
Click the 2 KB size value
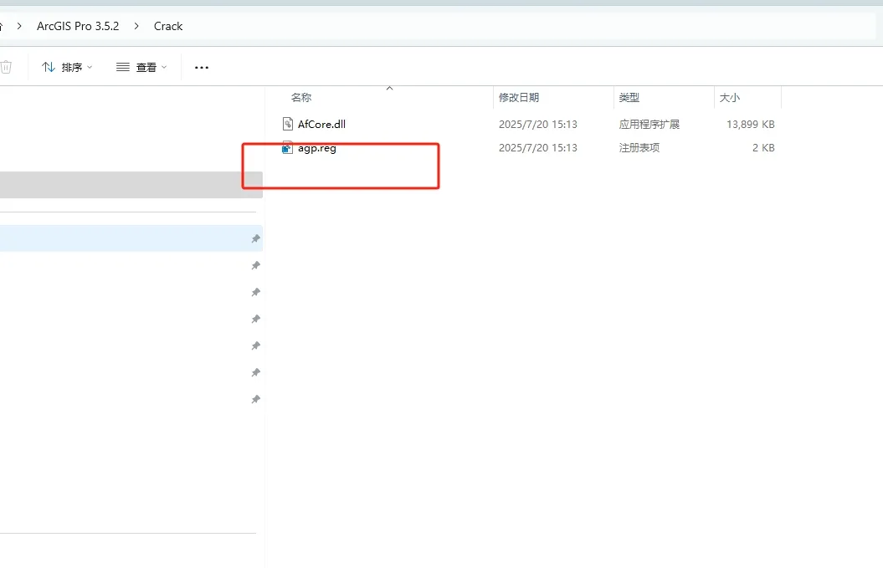tap(763, 147)
